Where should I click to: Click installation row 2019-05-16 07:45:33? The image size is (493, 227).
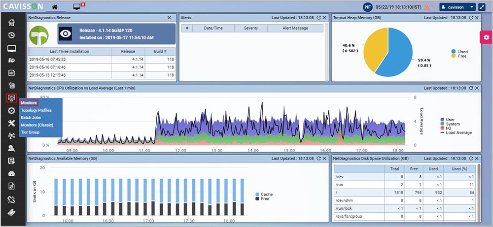102,60
